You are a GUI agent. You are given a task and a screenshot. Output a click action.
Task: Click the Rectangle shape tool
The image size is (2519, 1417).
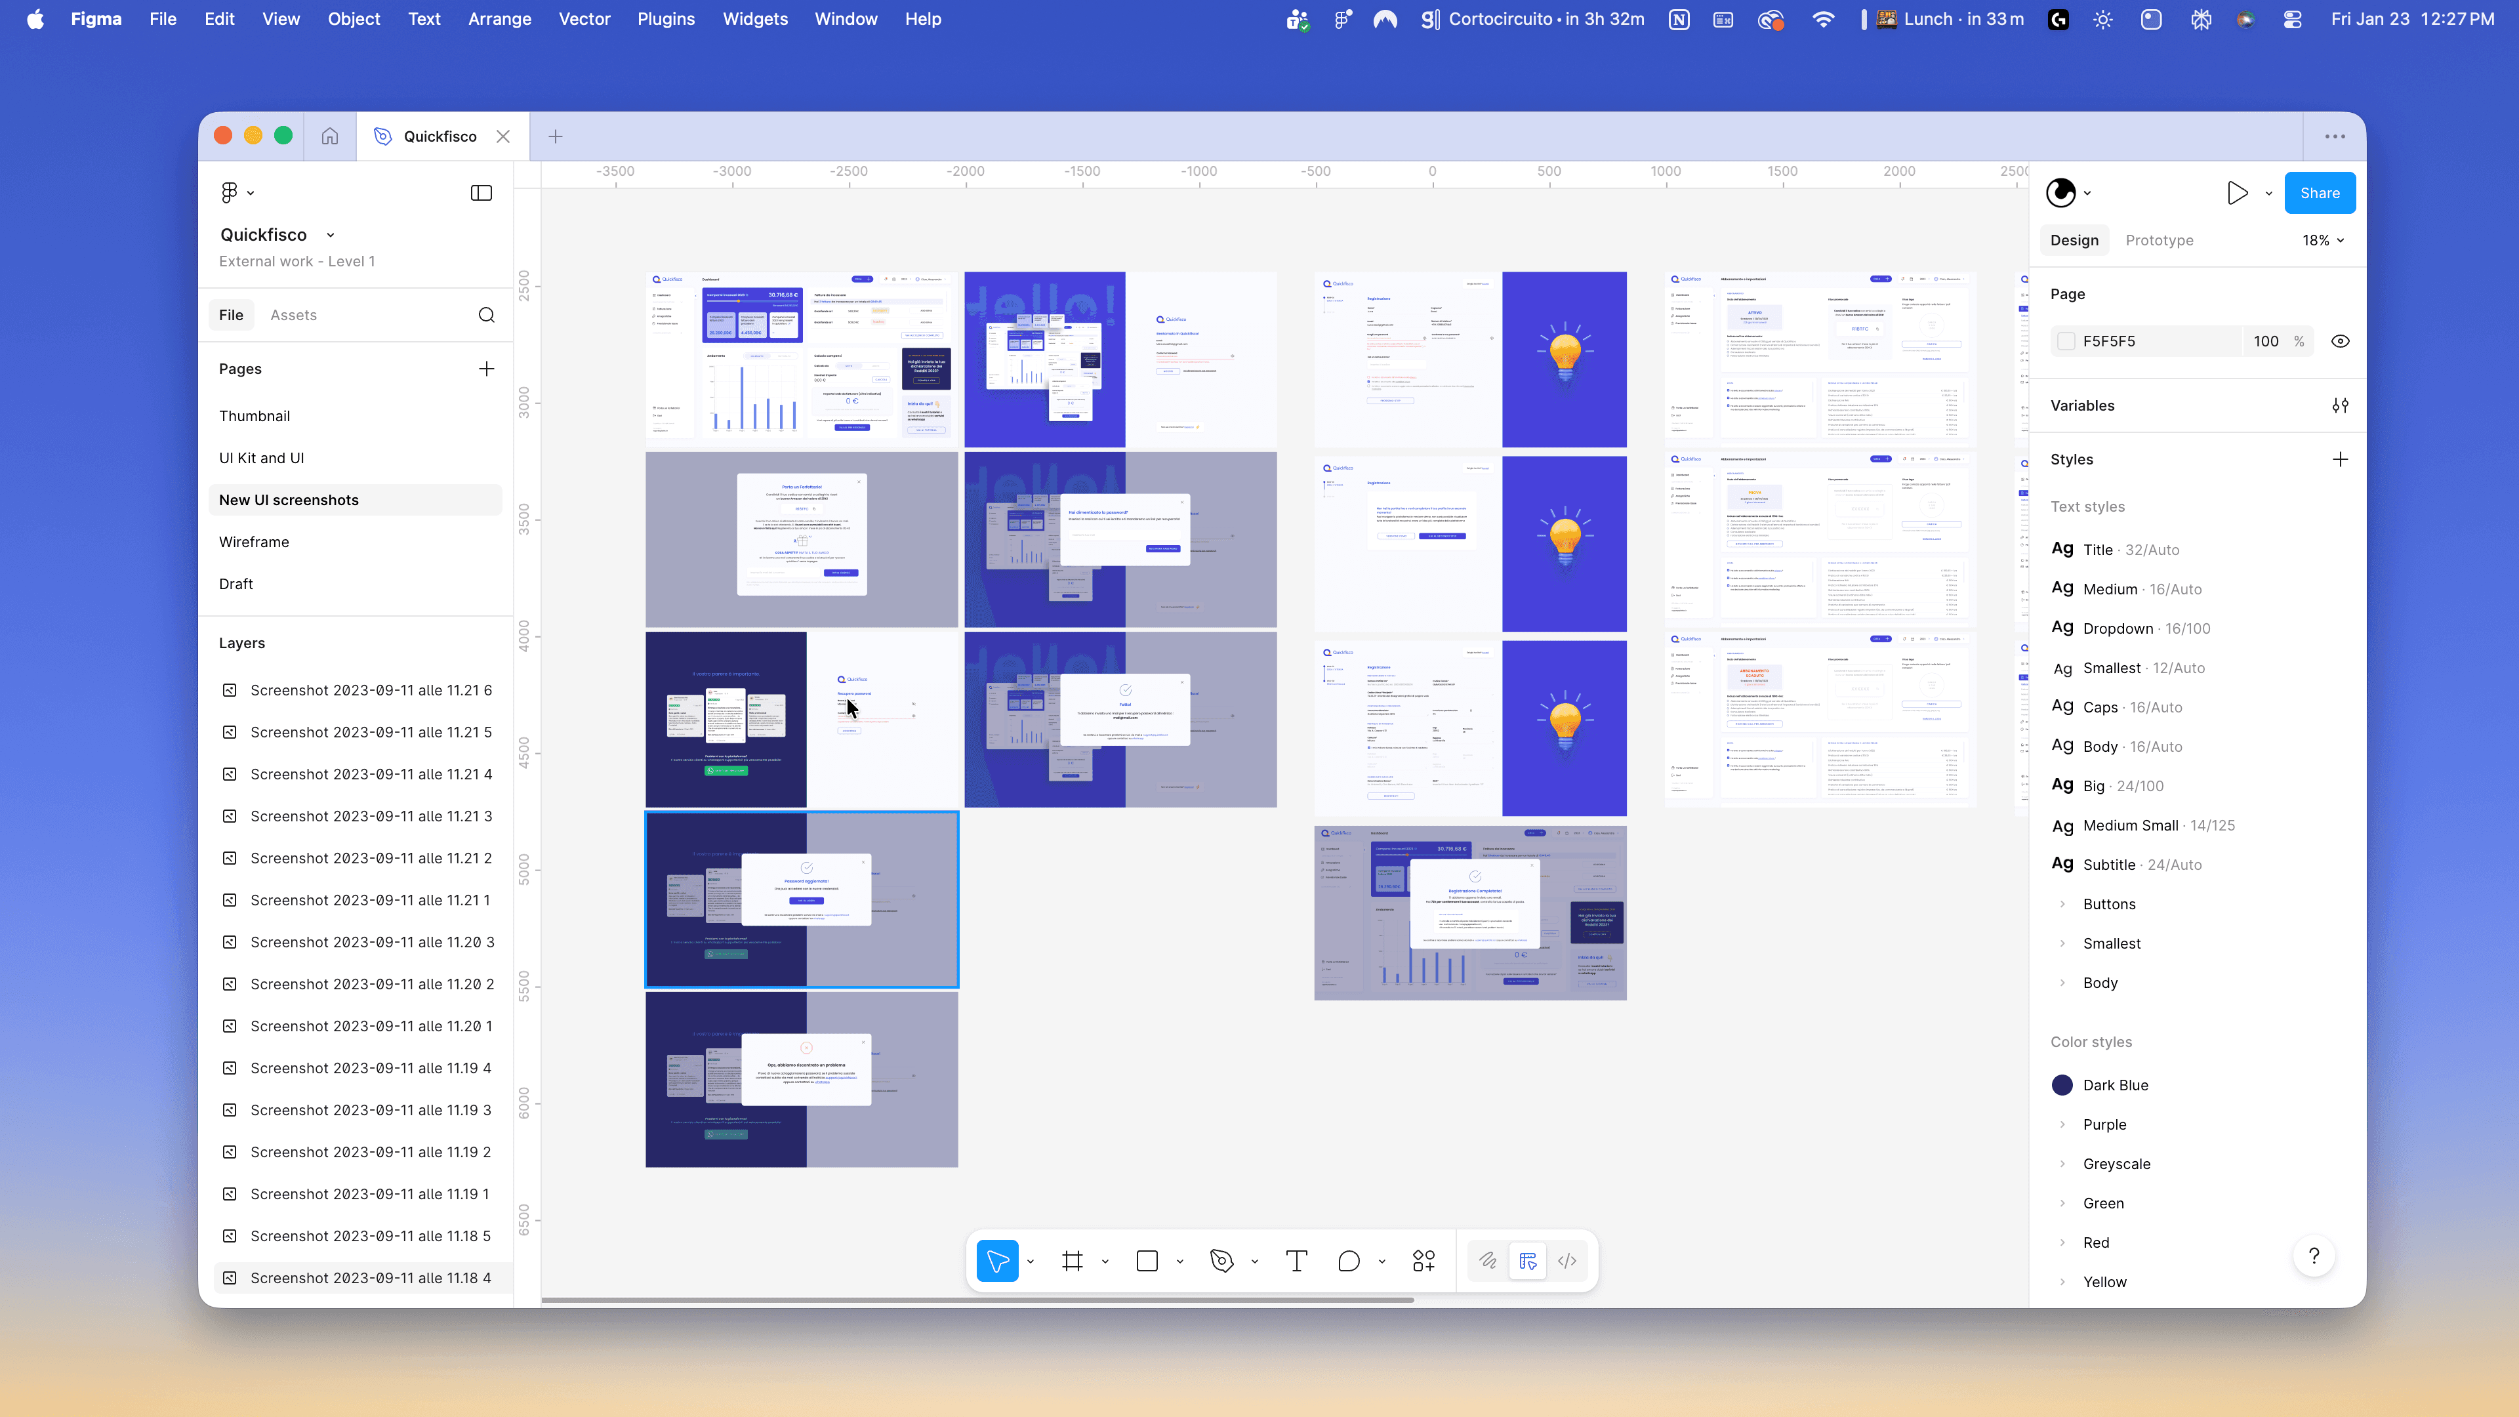tap(1147, 1260)
